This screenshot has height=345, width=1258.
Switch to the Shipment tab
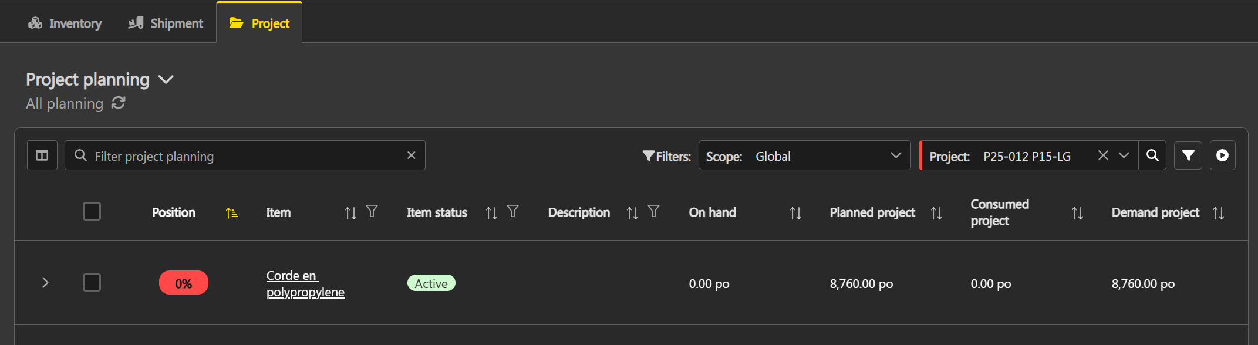166,23
